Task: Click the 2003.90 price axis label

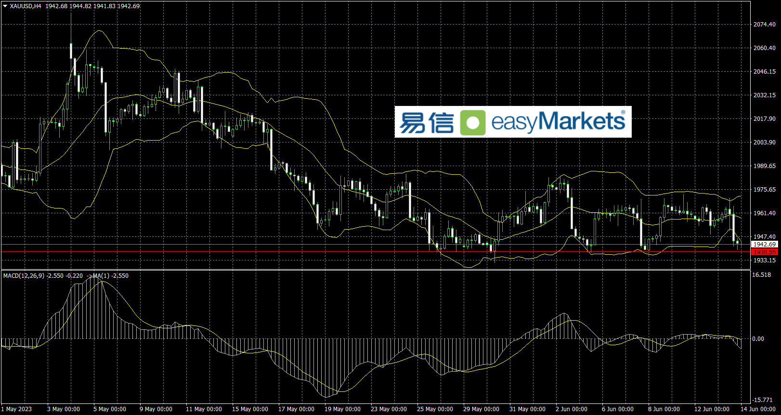Action: click(765, 143)
